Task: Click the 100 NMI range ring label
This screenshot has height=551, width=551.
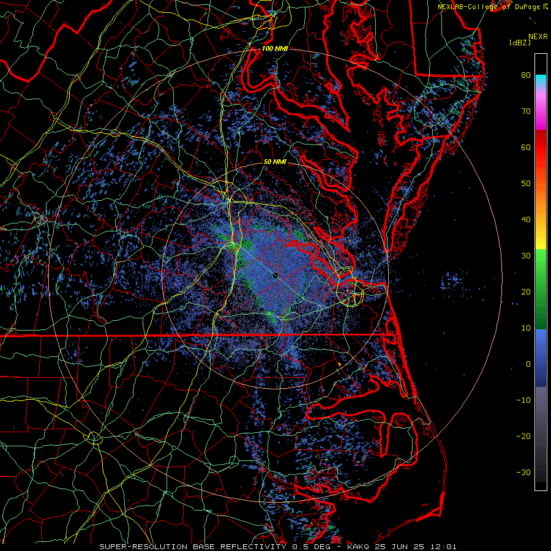Action: tap(275, 48)
